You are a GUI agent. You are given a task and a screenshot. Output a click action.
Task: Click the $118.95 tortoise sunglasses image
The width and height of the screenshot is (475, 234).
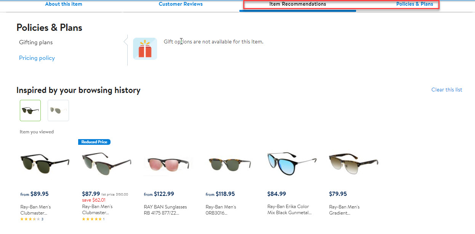coord(230,163)
